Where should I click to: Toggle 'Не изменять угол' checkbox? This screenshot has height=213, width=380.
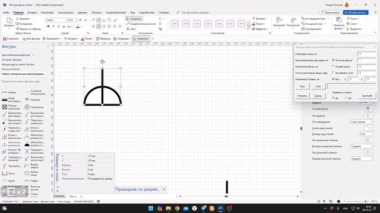333,73
